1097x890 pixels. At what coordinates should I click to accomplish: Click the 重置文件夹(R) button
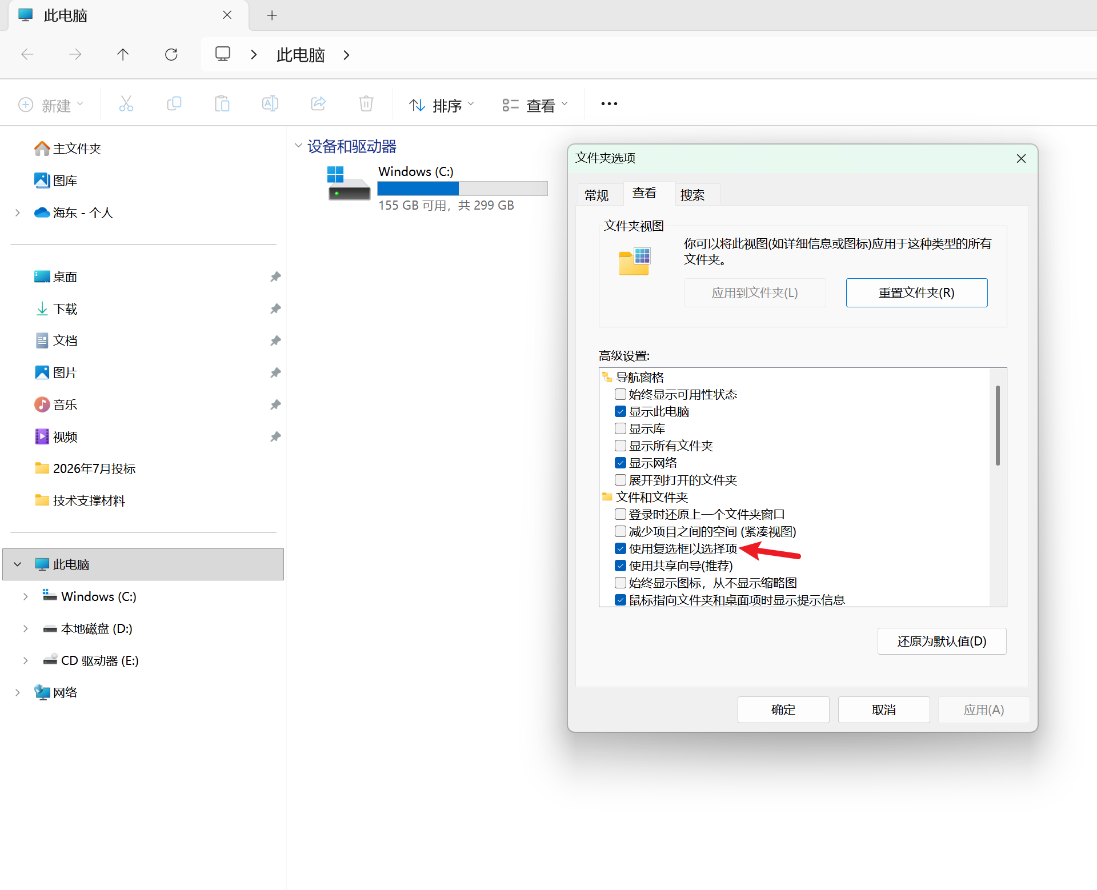[x=916, y=293]
